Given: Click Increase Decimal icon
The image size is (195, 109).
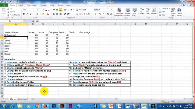Looking at the screenshot, I should (x=108, y=14).
